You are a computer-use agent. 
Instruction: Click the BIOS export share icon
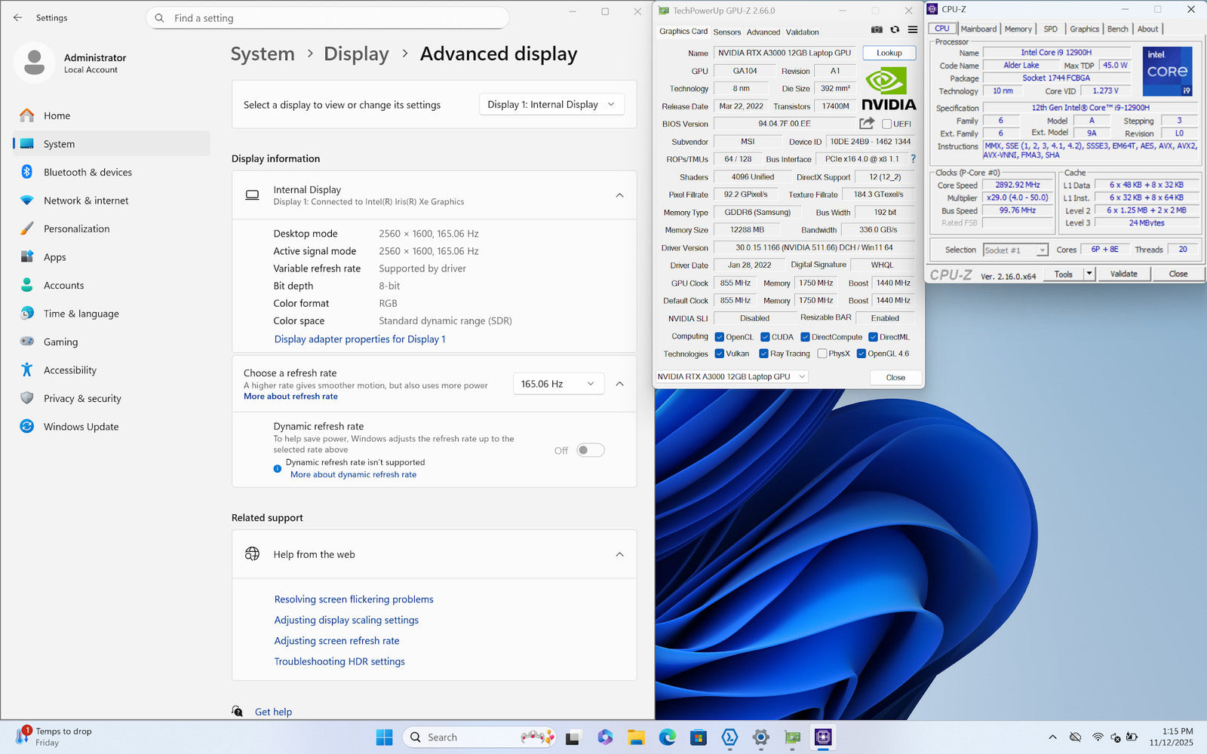[x=867, y=123]
